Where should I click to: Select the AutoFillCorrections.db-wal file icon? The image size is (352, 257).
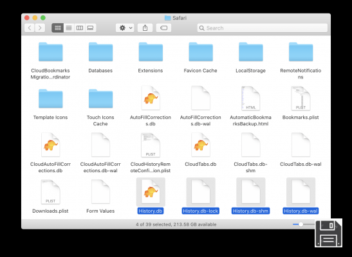pos(201,98)
